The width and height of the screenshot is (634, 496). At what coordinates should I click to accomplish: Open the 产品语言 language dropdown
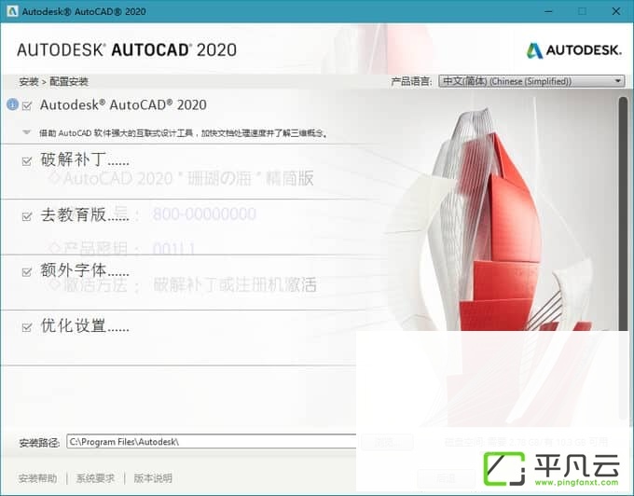[531, 81]
